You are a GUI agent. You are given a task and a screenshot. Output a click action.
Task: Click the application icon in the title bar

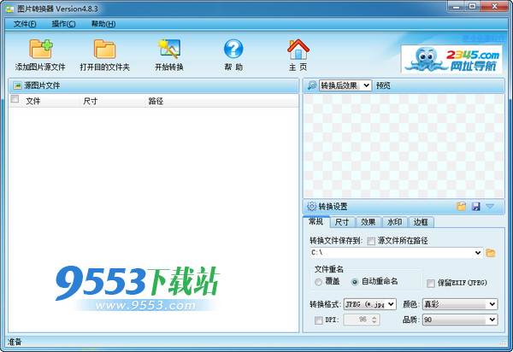pos(9,9)
